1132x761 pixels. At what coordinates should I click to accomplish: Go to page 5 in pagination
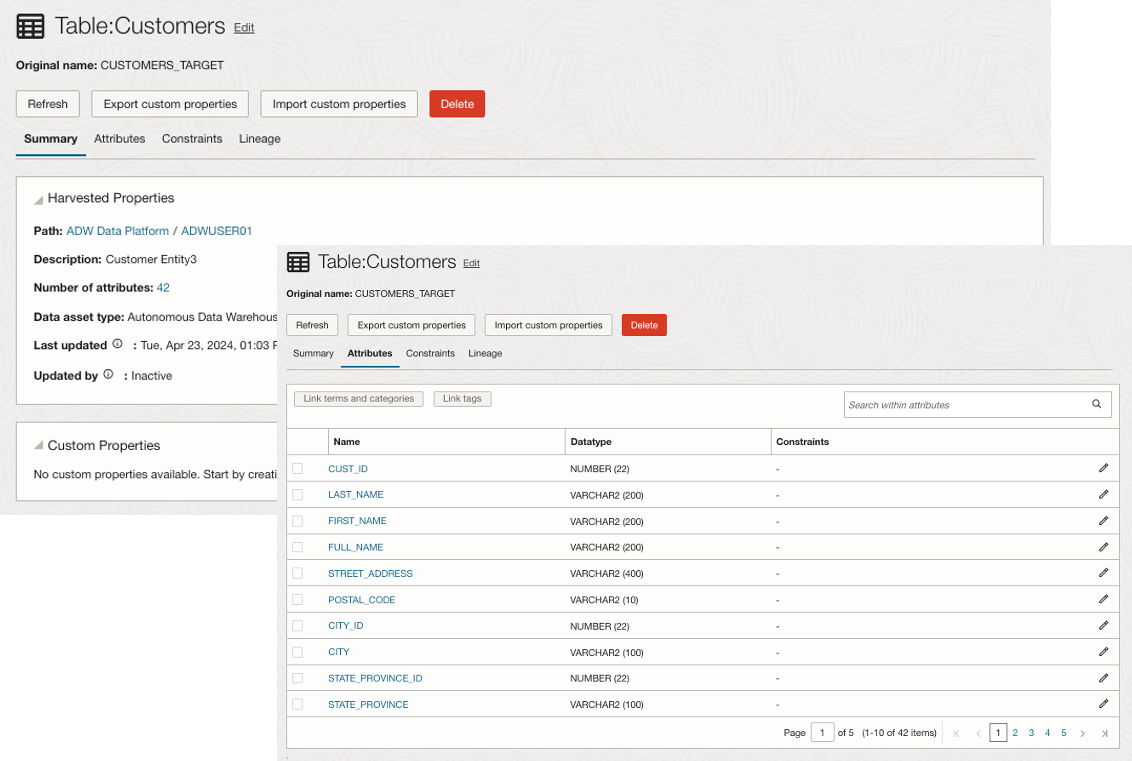1063,733
